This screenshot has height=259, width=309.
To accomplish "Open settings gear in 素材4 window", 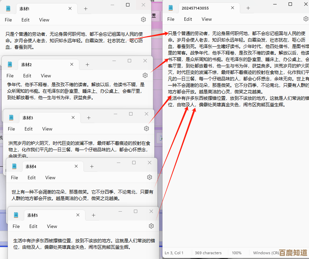I will coord(150,177).
